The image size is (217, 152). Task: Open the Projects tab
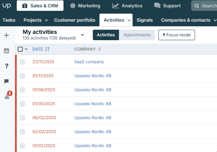tap(32, 20)
